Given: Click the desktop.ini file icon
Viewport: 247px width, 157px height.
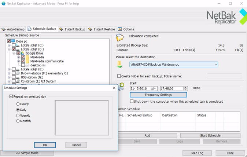Looking at the screenshot, I should click(x=27, y=65).
